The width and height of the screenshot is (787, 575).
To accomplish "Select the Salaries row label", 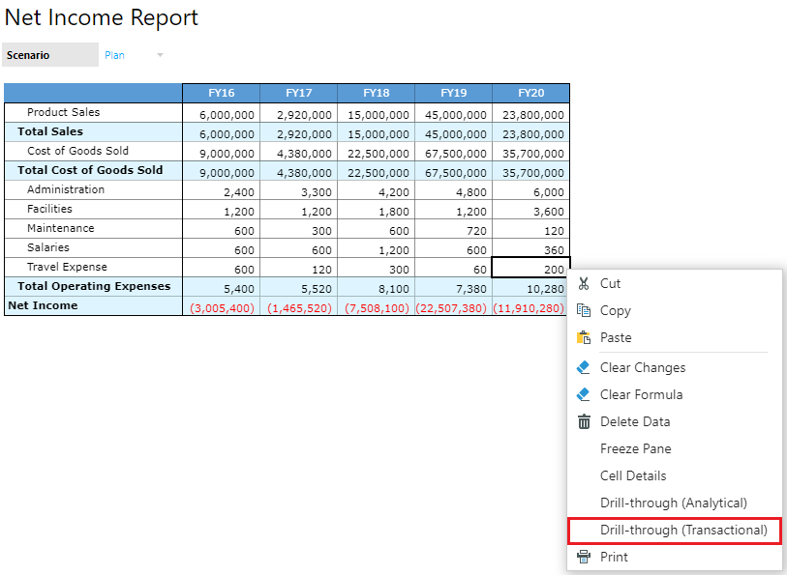I will [x=48, y=247].
